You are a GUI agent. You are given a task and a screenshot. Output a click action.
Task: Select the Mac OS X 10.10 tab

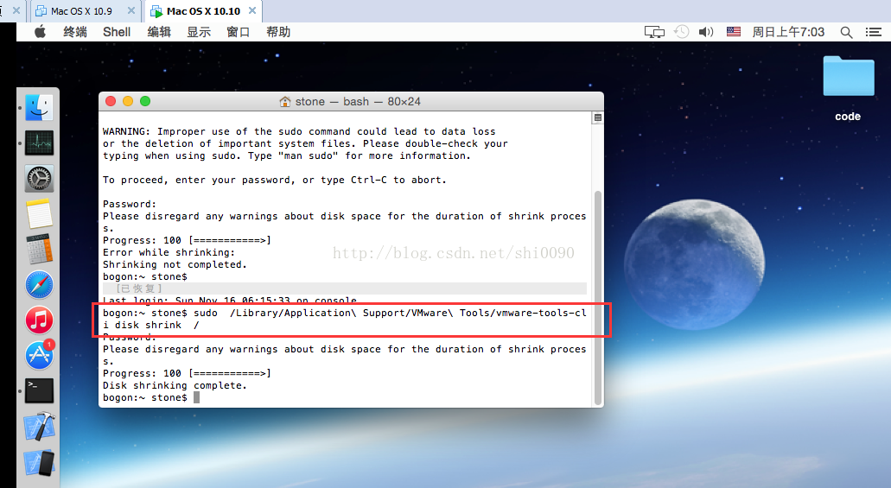(x=203, y=10)
